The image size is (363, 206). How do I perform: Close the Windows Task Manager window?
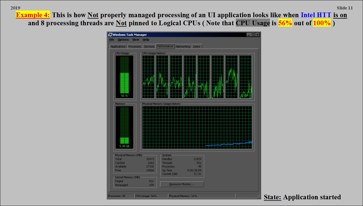[x=257, y=35]
